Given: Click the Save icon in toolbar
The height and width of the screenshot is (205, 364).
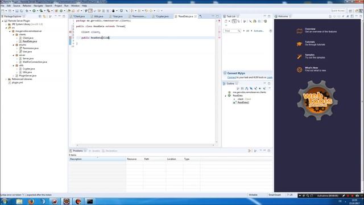Looking at the screenshot, I should [17, 11].
